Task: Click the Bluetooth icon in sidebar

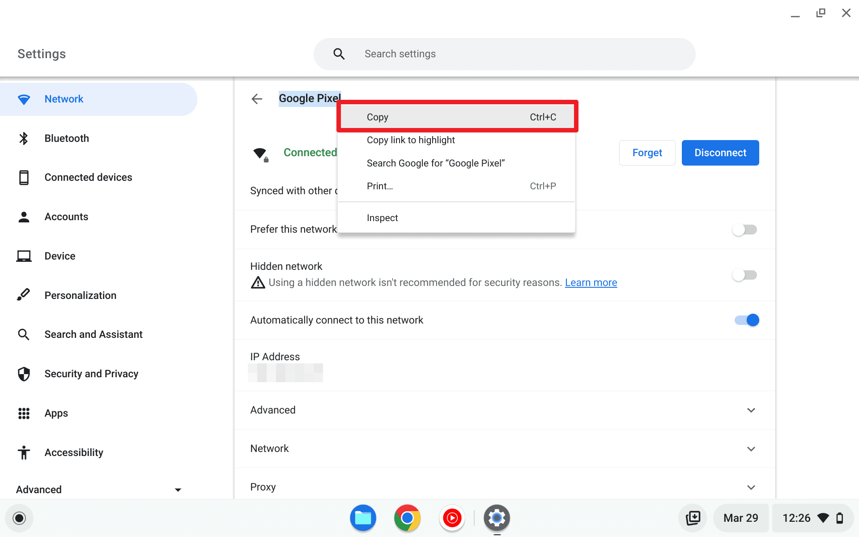Action: [x=24, y=138]
